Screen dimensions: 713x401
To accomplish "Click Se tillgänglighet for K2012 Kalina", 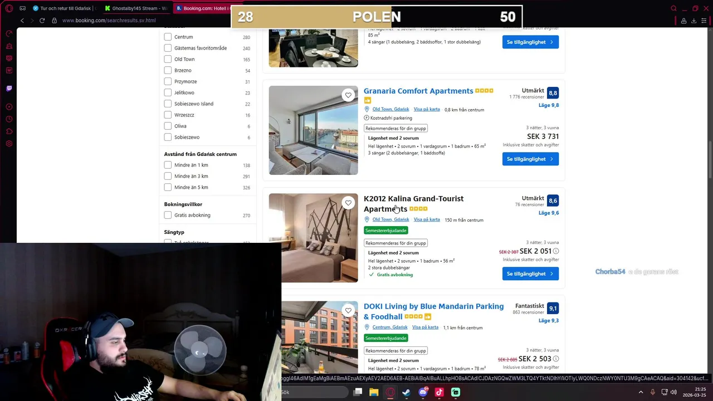I will click(x=530, y=273).
